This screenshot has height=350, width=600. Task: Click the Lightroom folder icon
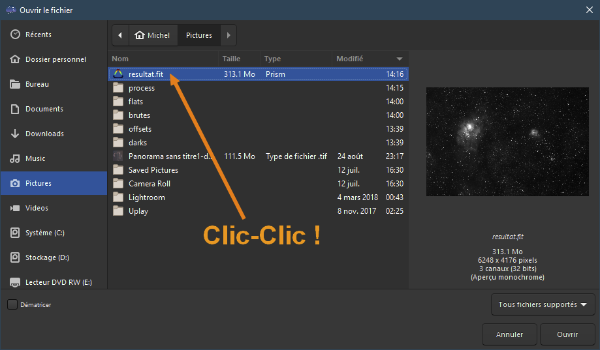(x=118, y=197)
